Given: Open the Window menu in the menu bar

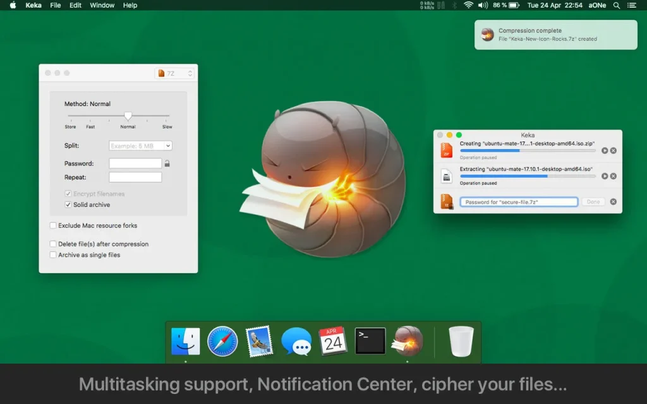Looking at the screenshot, I should tap(102, 5).
